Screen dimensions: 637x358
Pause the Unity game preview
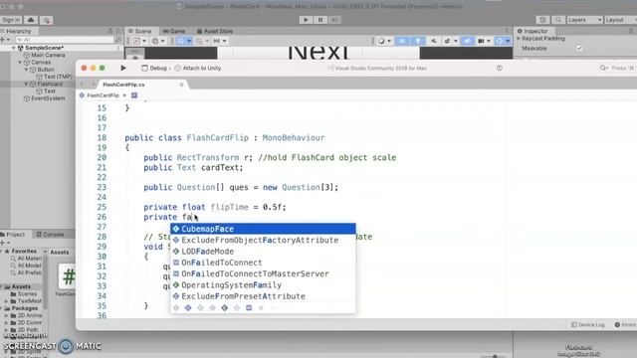point(320,20)
